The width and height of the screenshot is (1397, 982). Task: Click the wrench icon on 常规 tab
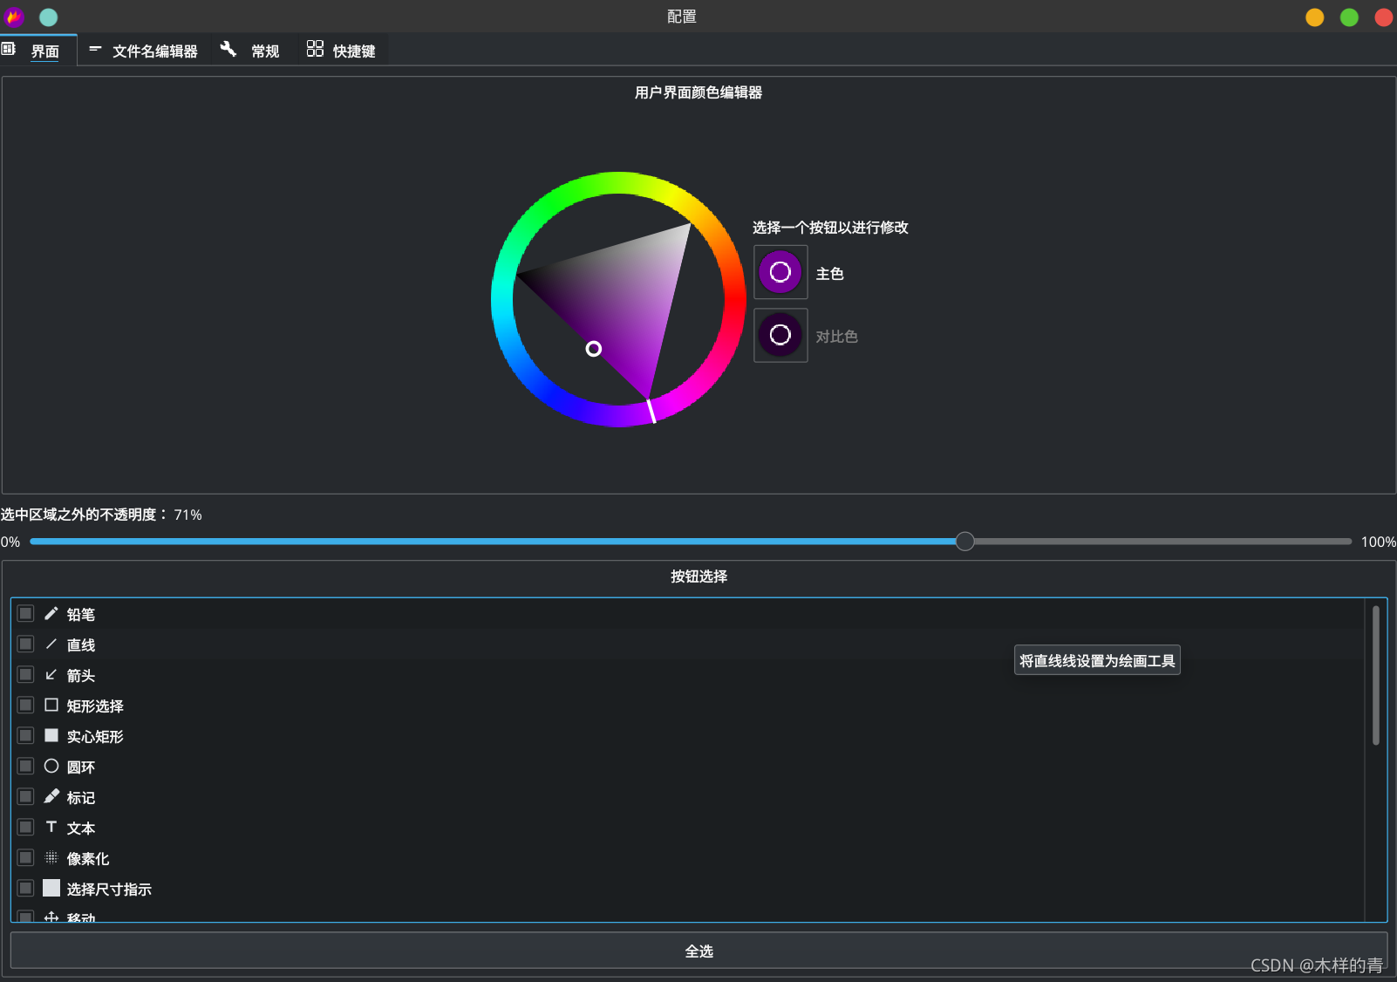228,49
